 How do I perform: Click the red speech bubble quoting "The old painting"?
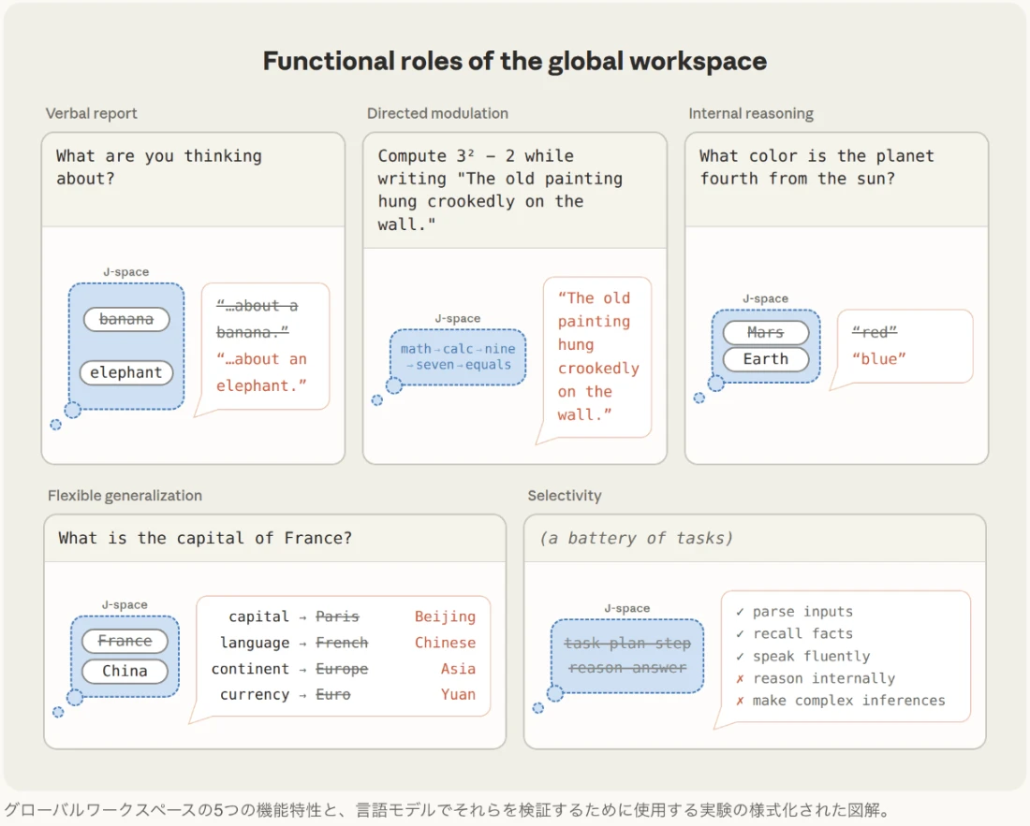597,356
